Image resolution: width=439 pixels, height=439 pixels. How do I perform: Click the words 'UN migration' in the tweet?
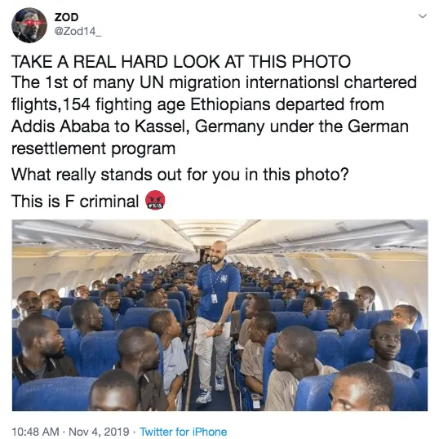point(189,83)
